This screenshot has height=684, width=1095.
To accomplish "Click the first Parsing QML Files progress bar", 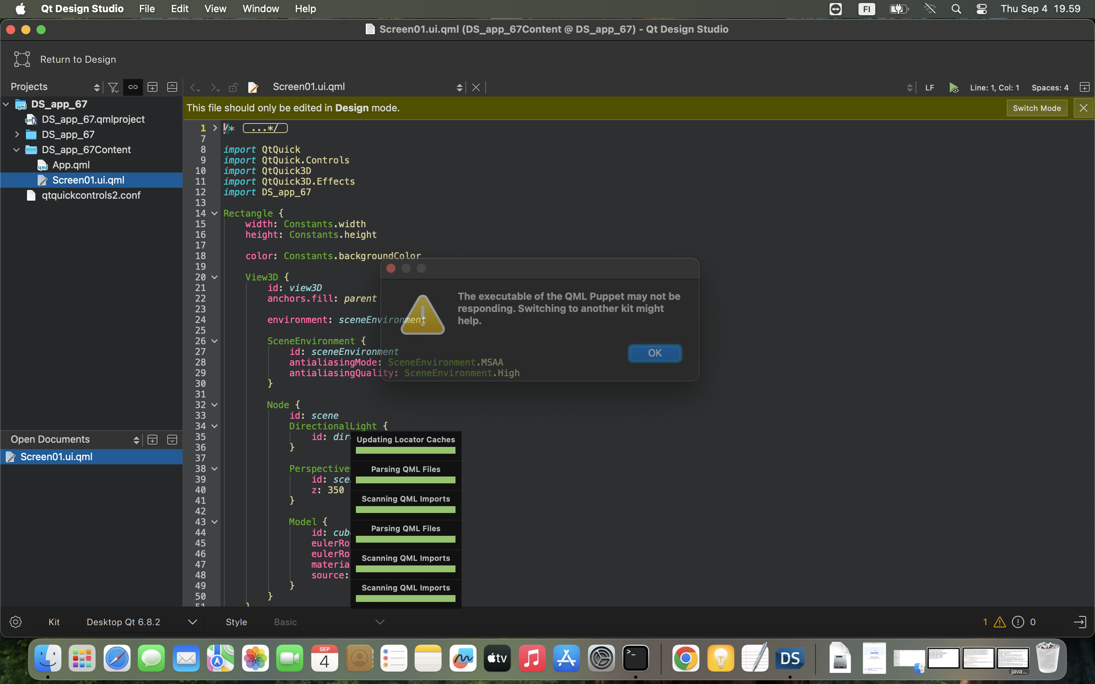I will (405, 480).
